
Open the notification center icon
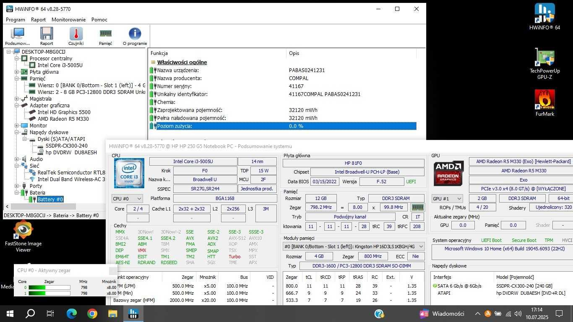[559, 314]
